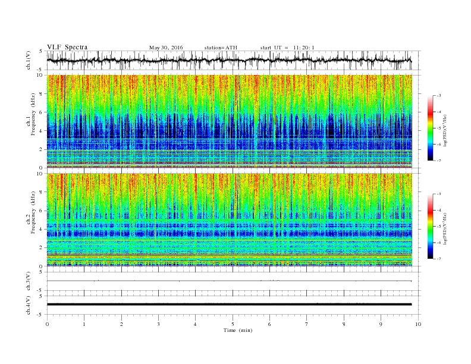Viewport: 471px width, 364px height.
Task: Click the "4" tick on the time axis
Action: (x=195, y=324)
